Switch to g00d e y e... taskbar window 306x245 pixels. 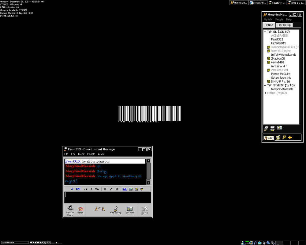[296, 3]
